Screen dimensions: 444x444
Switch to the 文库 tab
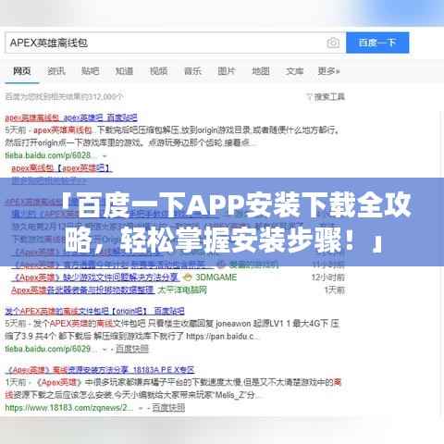(295, 71)
